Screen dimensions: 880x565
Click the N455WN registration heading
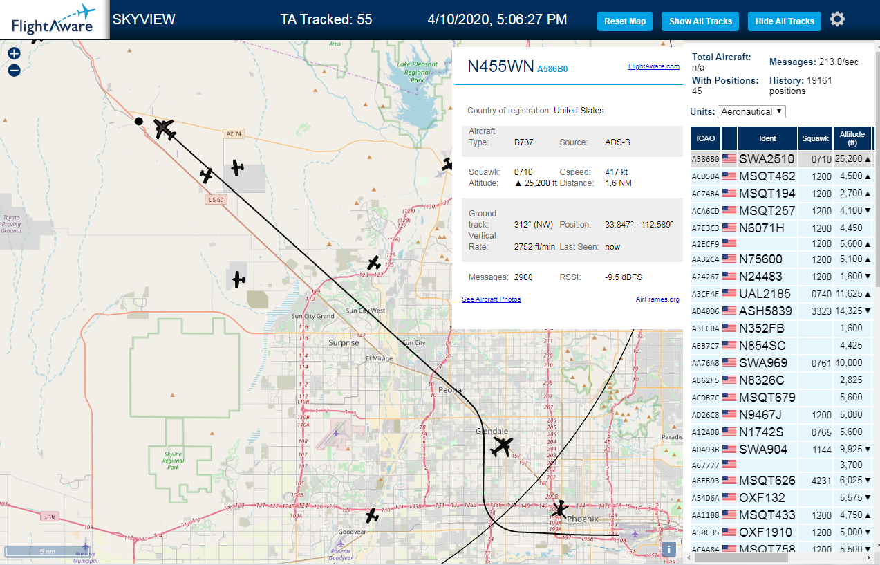(500, 66)
